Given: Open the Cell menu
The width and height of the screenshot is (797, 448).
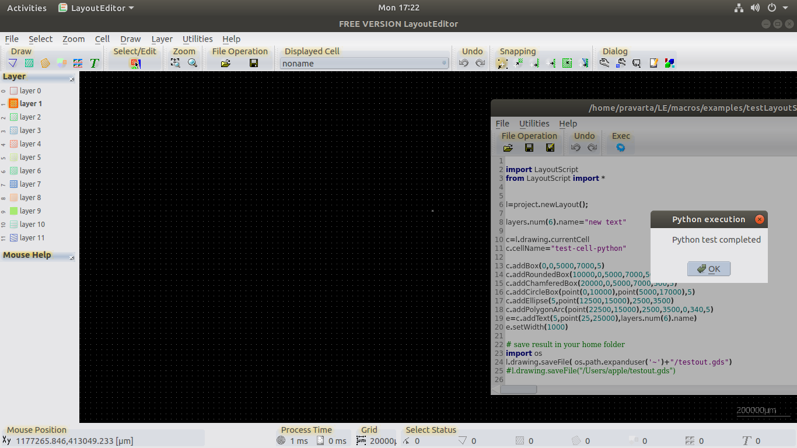Looking at the screenshot, I should [x=102, y=39].
